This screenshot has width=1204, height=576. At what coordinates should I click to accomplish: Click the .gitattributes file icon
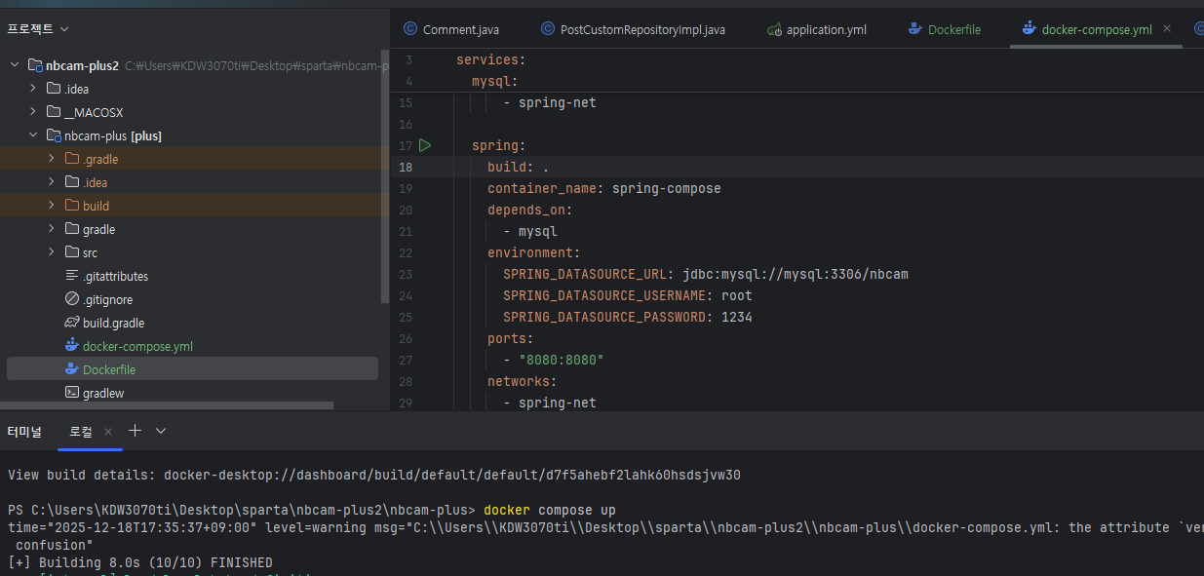(72, 276)
